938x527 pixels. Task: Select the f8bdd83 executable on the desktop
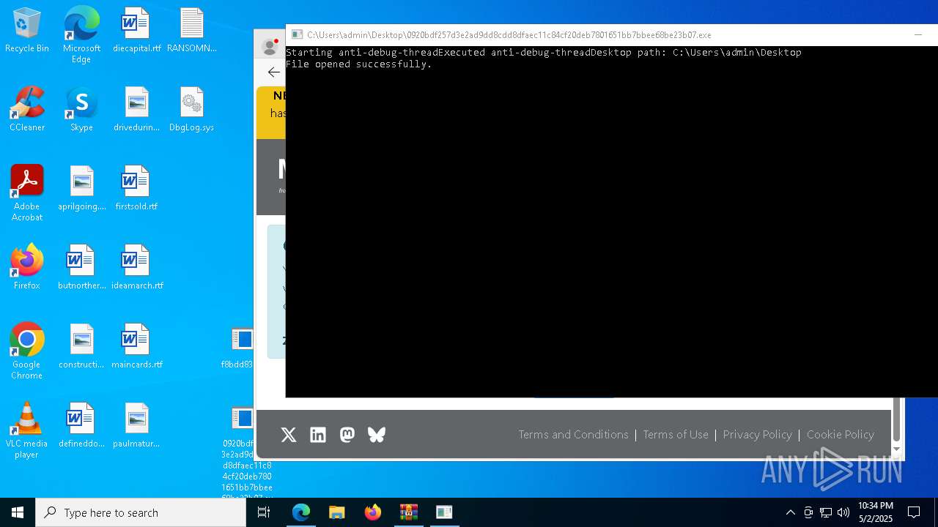pos(241,348)
